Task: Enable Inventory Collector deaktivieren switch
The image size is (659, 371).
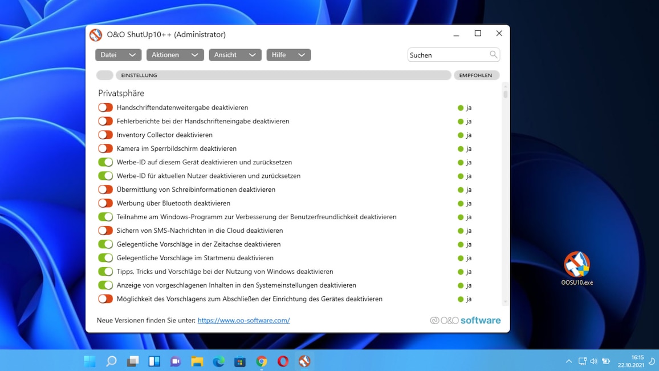Action: point(105,135)
